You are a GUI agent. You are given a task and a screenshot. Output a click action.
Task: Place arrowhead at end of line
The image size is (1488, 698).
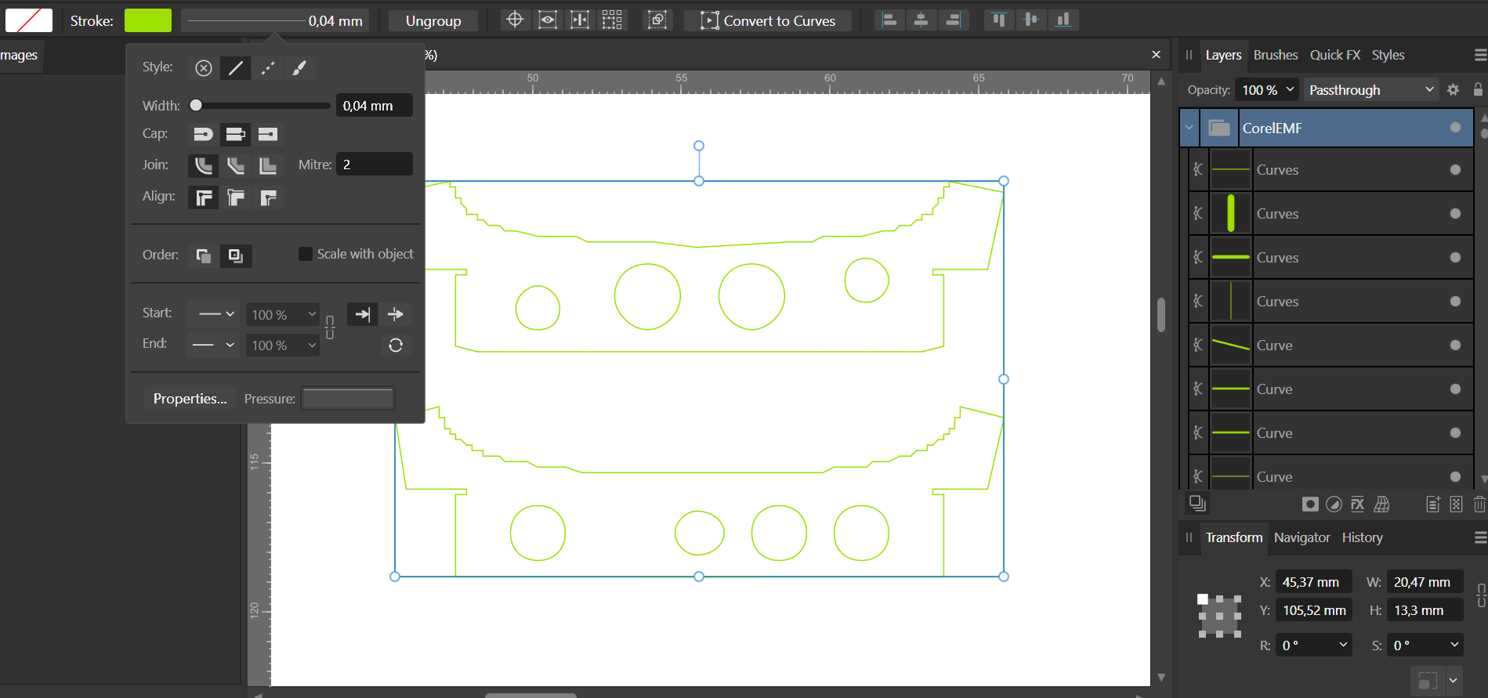(x=396, y=314)
